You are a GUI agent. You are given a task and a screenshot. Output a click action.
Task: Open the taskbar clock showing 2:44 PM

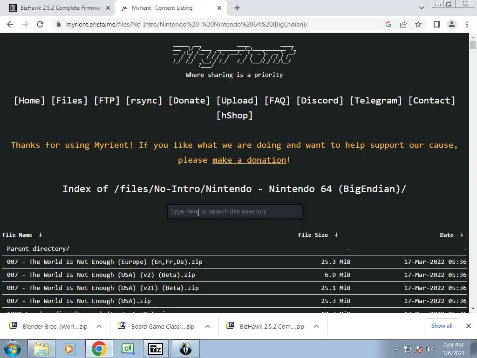(x=453, y=349)
